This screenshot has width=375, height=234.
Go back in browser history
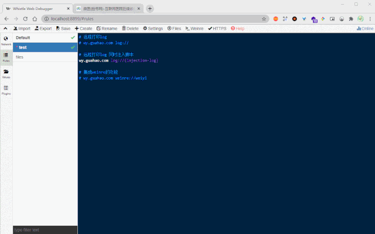tap(6, 19)
